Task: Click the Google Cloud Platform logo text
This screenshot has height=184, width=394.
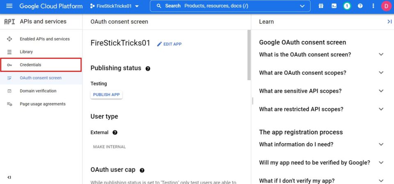Action: (x=51, y=6)
